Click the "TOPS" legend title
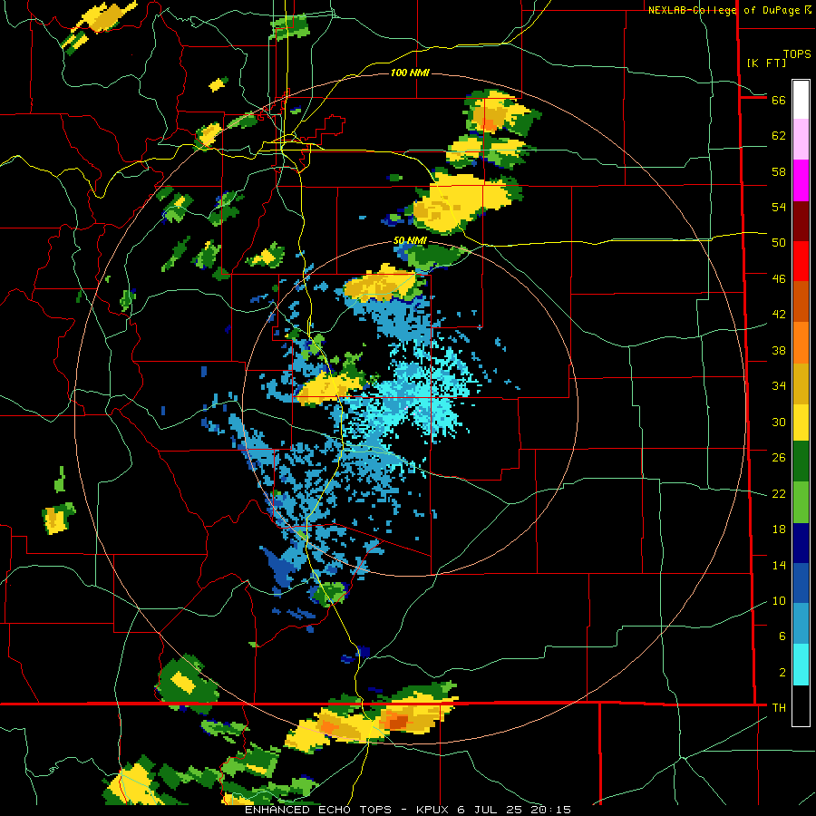Viewport: 816px width, 816px height. 797,54
